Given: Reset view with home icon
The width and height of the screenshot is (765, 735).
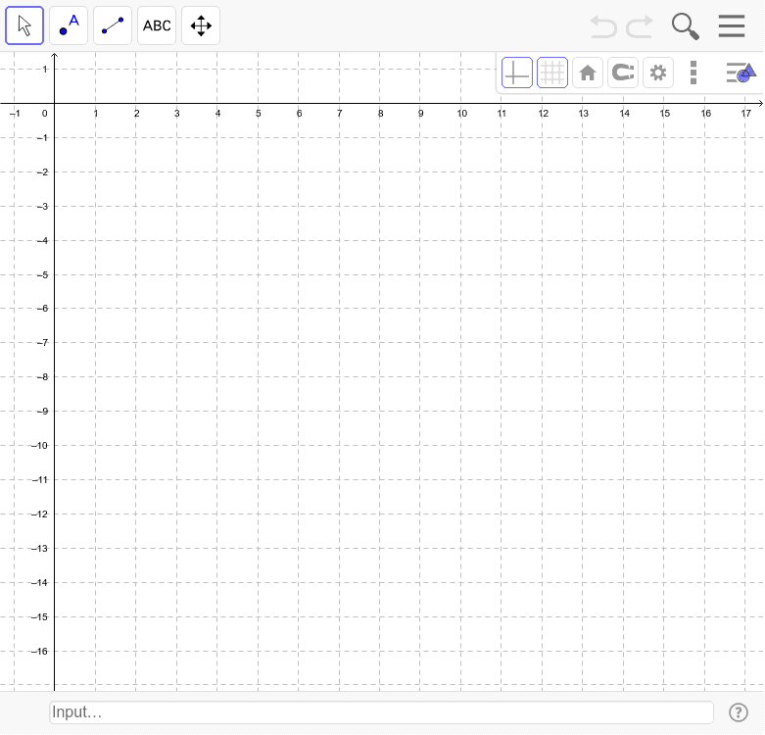Looking at the screenshot, I should coord(588,73).
